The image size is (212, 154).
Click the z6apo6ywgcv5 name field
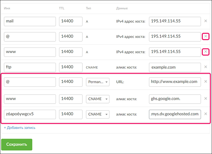point(30,114)
